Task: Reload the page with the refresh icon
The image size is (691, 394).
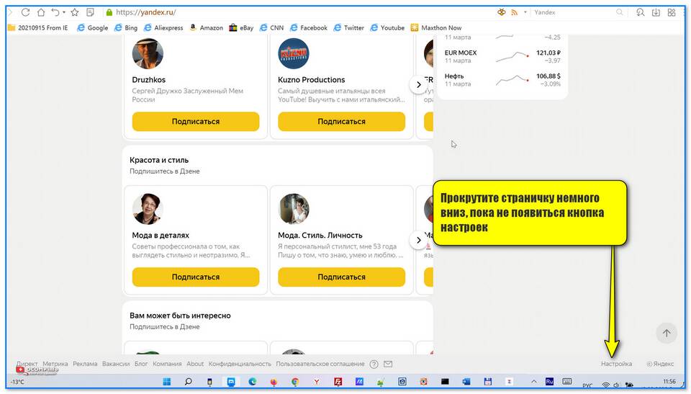Action: (x=26, y=12)
